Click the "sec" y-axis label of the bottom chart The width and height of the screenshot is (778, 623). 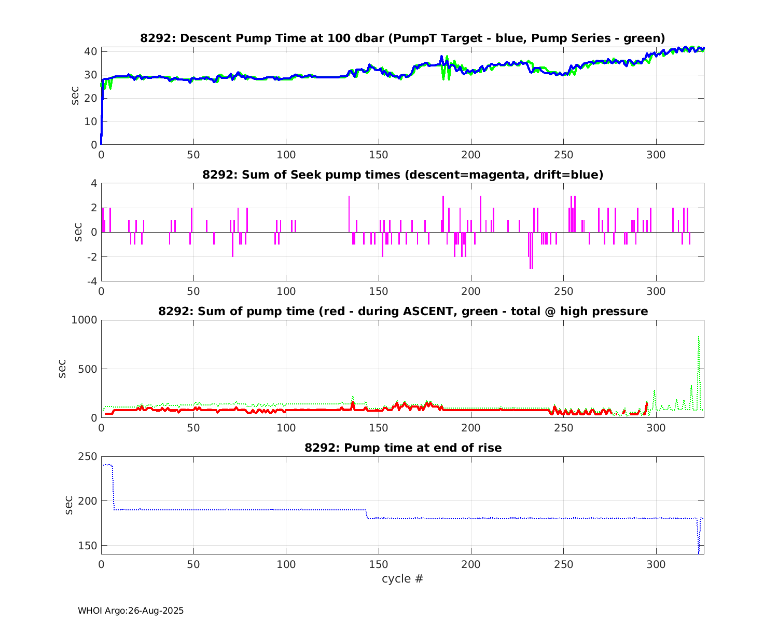(x=70, y=505)
